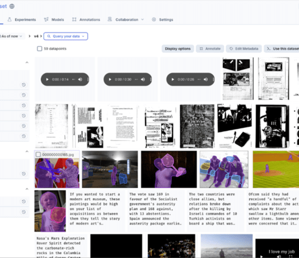Click the seek bar of the 0:26 audio
This screenshot has height=258, width=299.
click(199, 79)
